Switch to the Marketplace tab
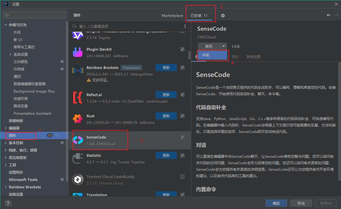This screenshot has height=209, width=341. [172, 15]
